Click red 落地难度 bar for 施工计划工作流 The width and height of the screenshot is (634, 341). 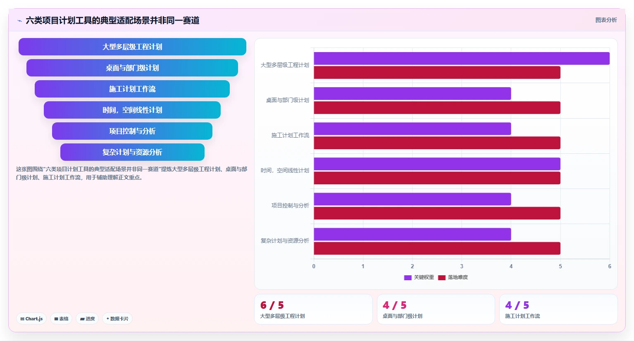click(437, 143)
